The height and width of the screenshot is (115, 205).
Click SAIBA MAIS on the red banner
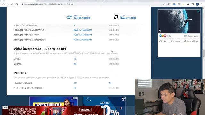[86, 110]
